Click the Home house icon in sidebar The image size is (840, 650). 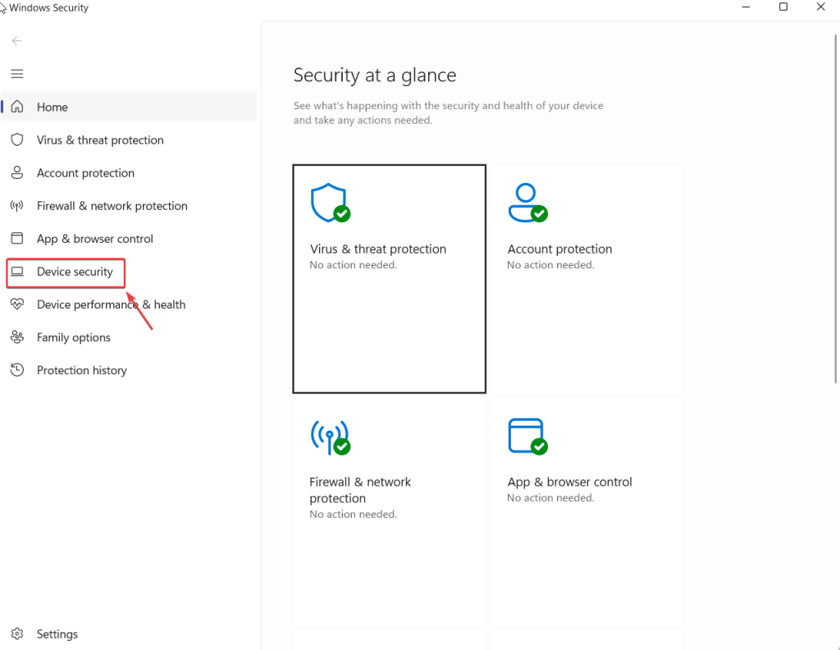(x=17, y=107)
